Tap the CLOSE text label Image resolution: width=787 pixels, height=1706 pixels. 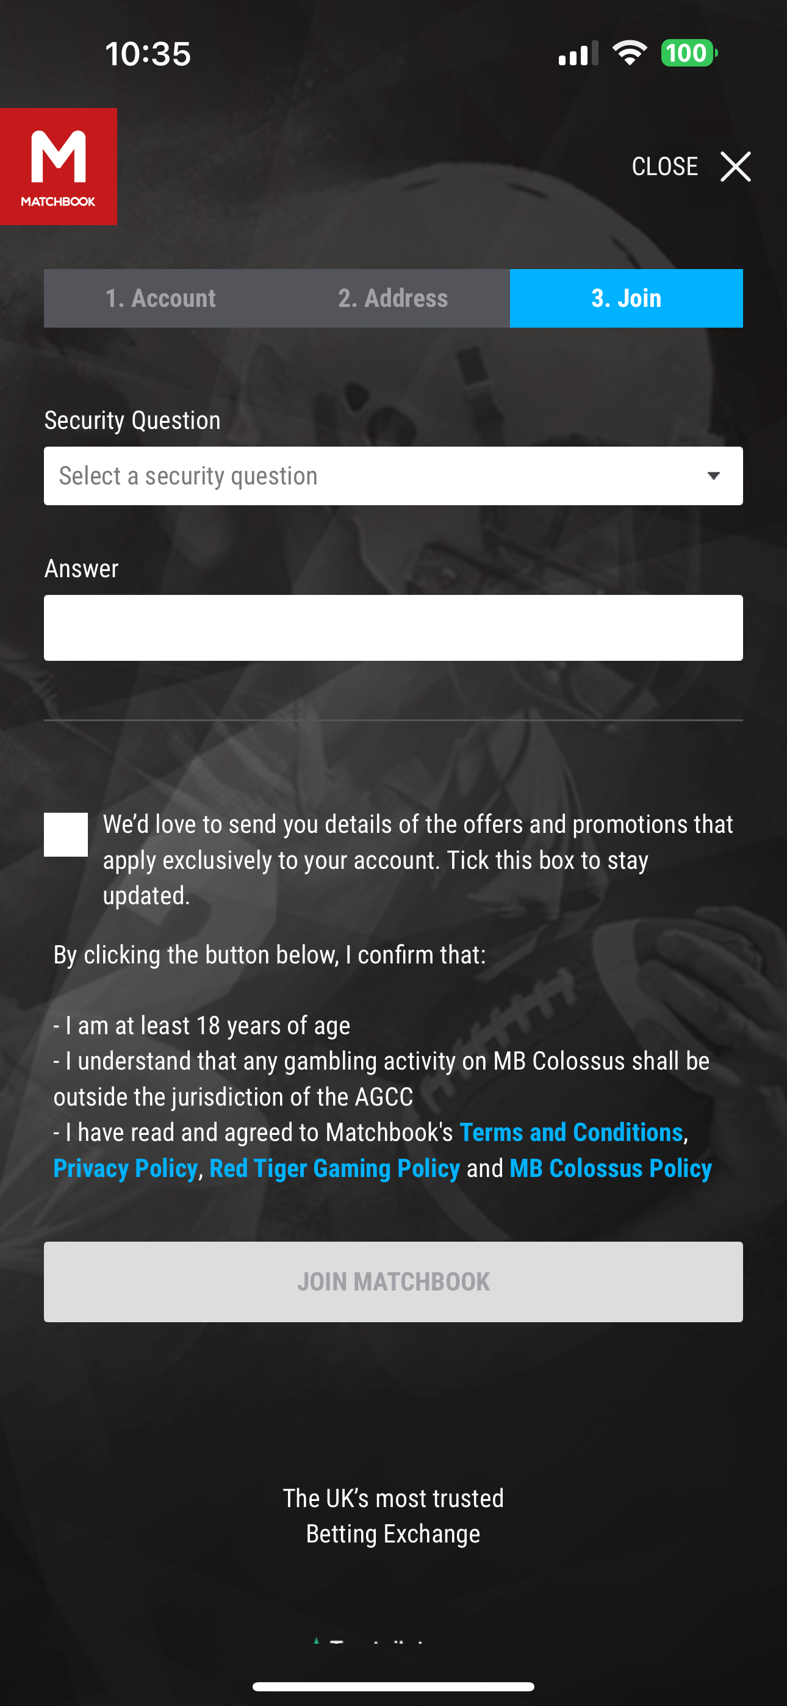point(664,166)
